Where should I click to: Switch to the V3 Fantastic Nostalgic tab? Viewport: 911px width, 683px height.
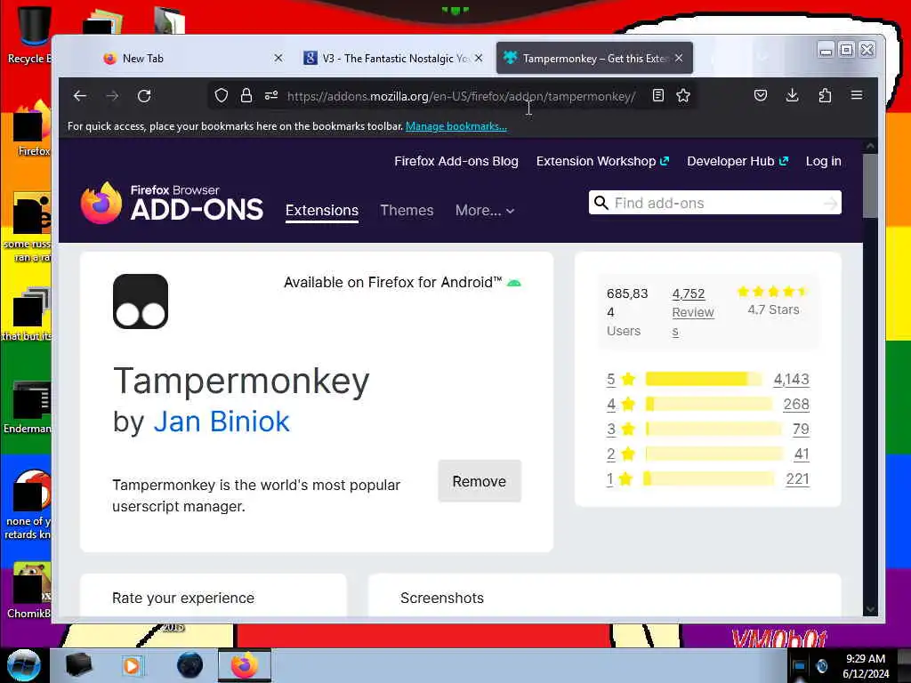coord(394,58)
